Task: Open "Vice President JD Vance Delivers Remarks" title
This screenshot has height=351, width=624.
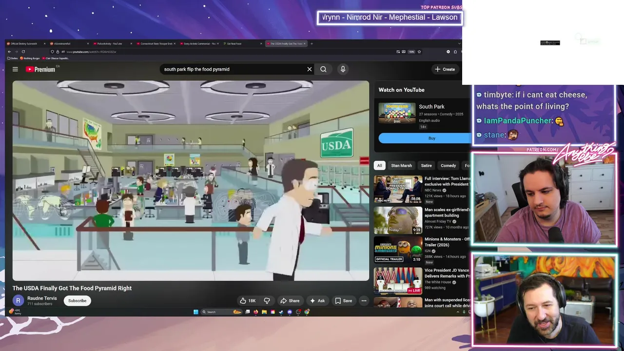Action: [448, 273]
